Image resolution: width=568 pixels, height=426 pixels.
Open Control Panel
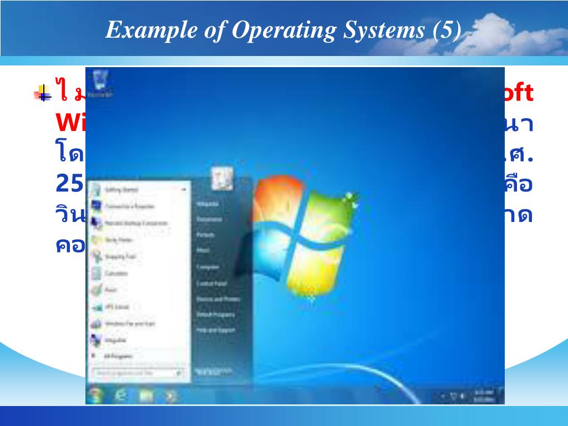[211, 283]
